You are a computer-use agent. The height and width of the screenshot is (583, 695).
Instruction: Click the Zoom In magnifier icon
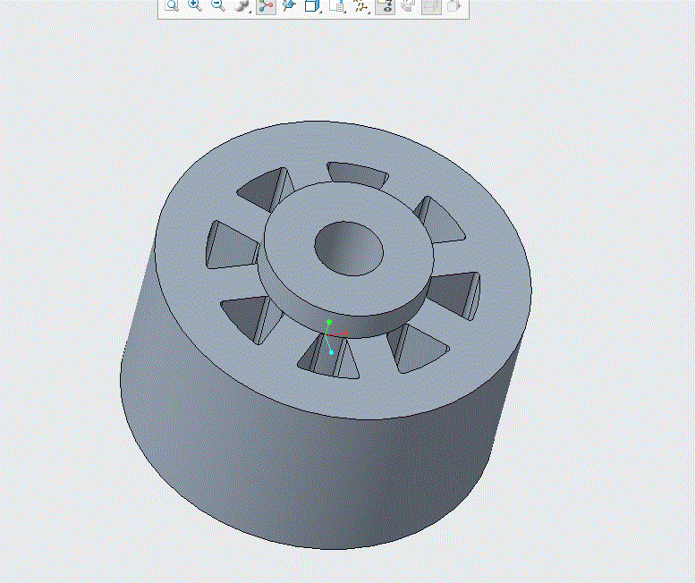195,5
